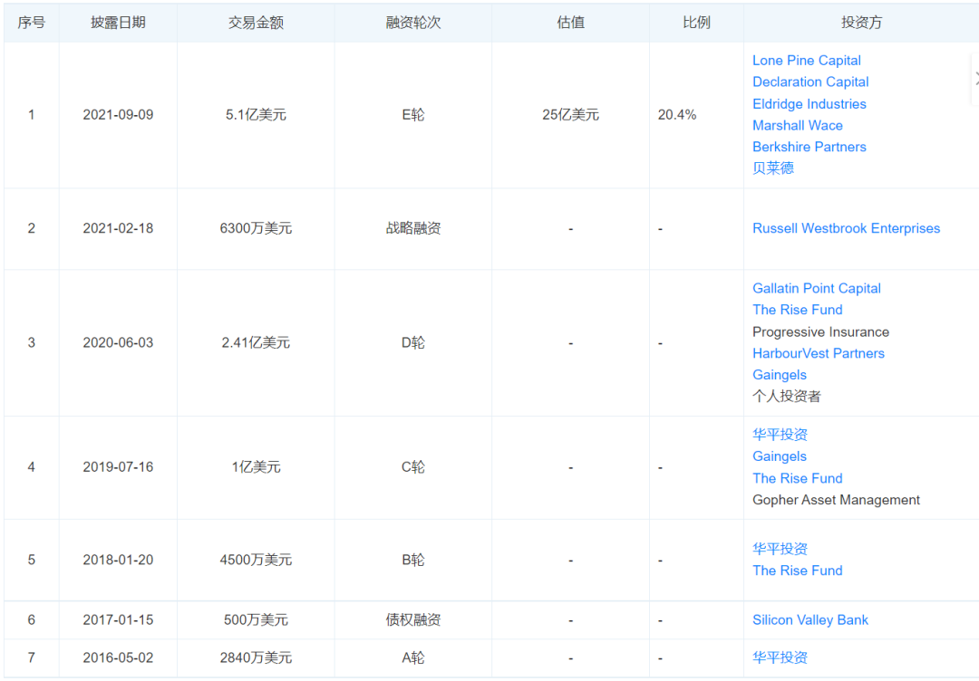Select the amount 6300万美元
This screenshot has width=979, height=681.
click(x=256, y=228)
